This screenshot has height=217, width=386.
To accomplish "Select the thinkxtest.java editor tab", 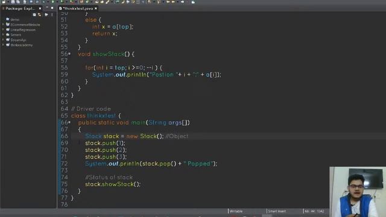I will click(x=78, y=8).
